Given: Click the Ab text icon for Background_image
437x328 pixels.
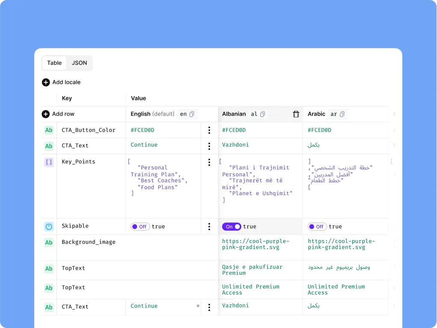Looking at the screenshot, I should coord(49,243).
